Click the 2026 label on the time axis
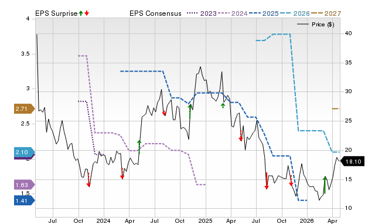The image size is (375, 224). 307,220
